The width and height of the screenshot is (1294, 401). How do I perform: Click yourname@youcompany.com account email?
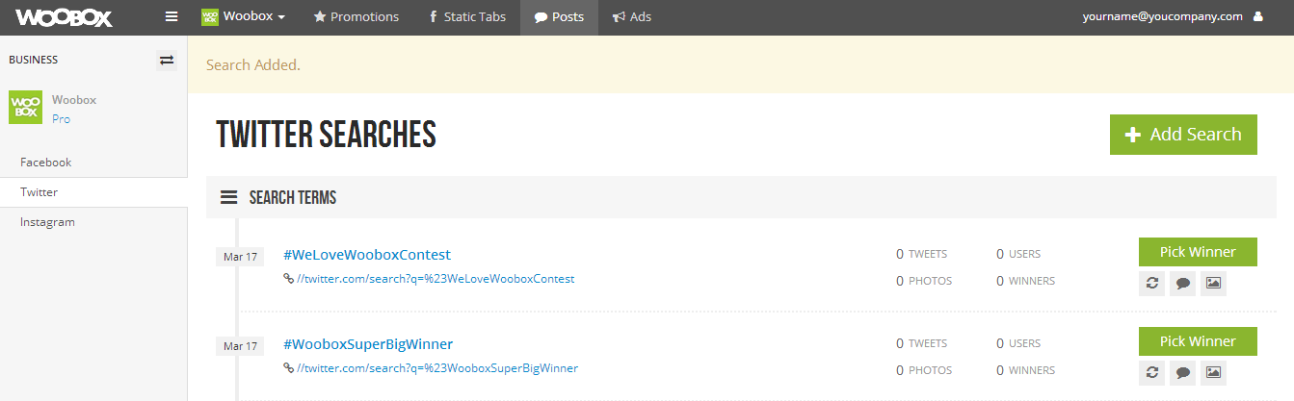coord(1162,16)
